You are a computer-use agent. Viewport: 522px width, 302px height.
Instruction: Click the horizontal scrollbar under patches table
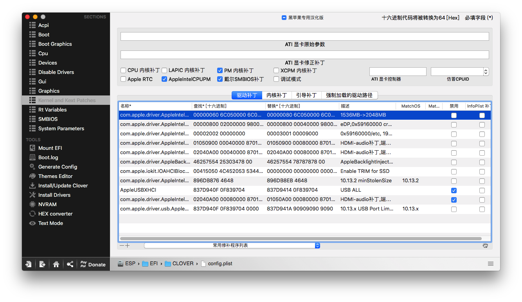point(301,238)
